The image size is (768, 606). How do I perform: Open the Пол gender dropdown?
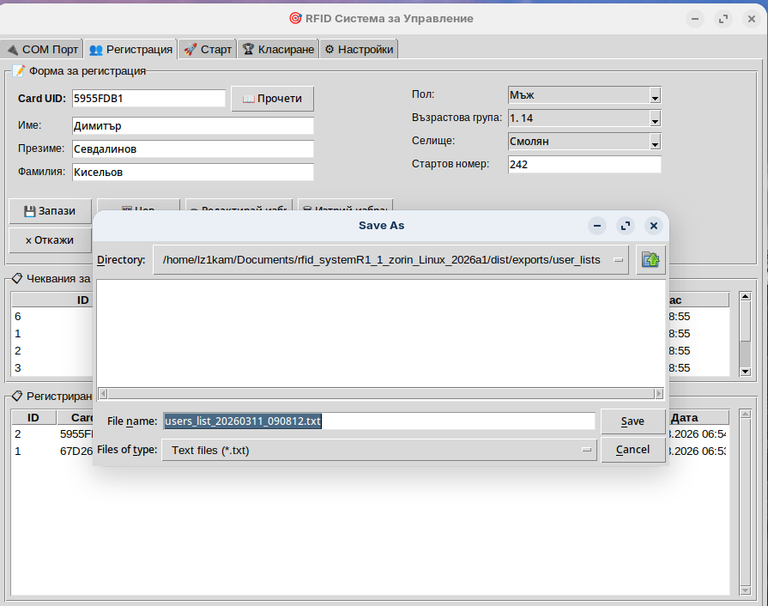click(655, 95)
